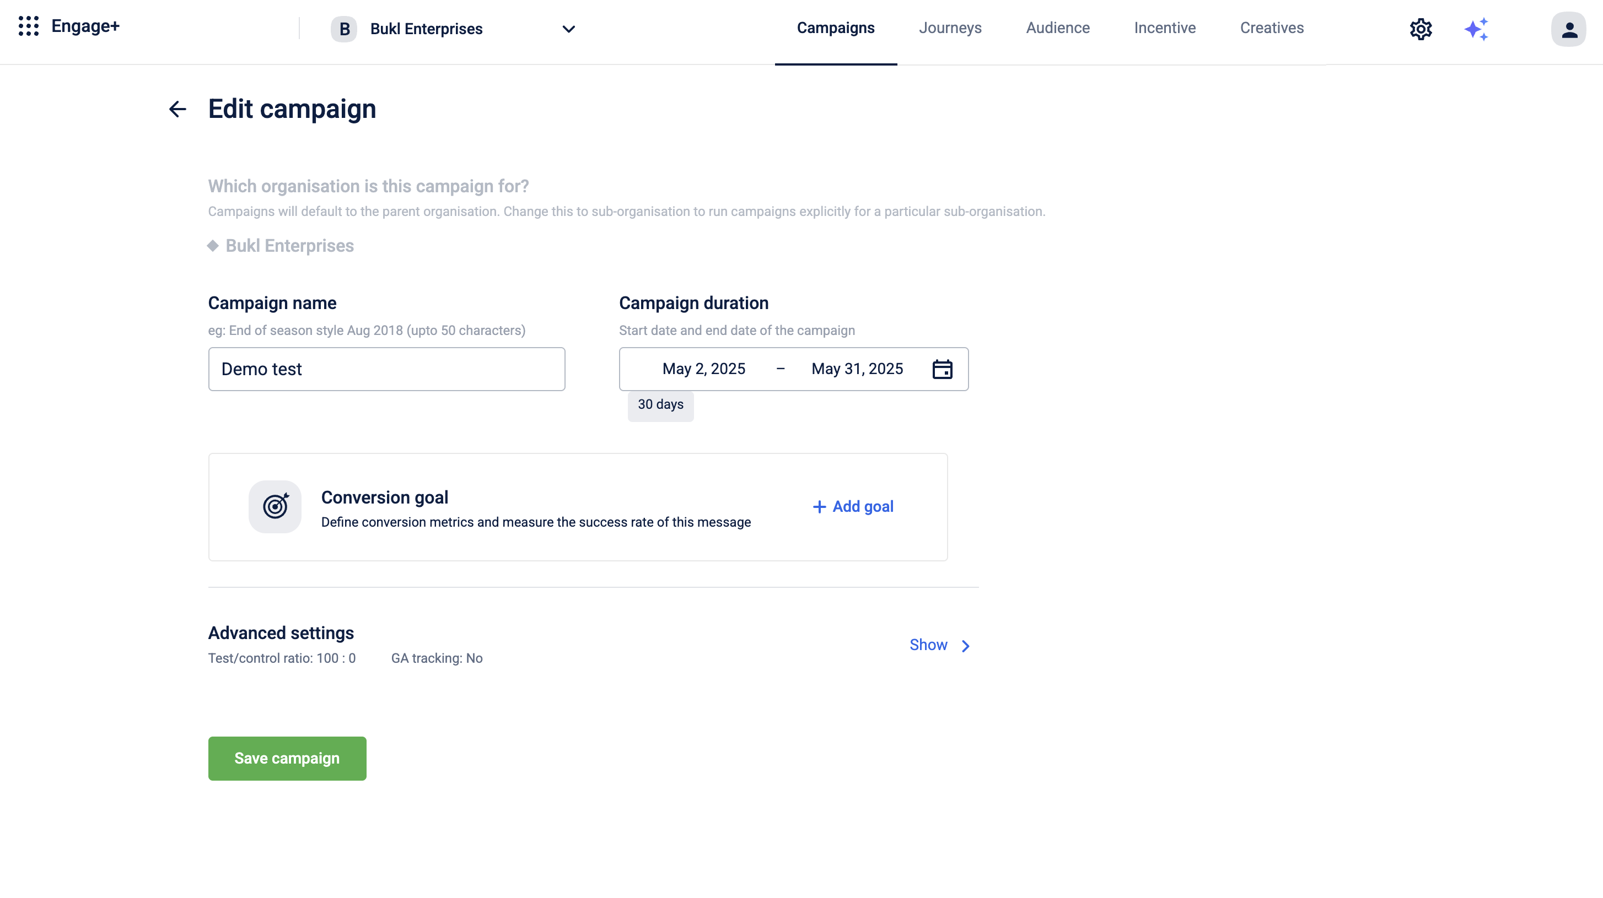The height and width of the screenshot is (898, 1603).
Task: Click the AI sparkle assistant icon
Action: [1476, 29]
